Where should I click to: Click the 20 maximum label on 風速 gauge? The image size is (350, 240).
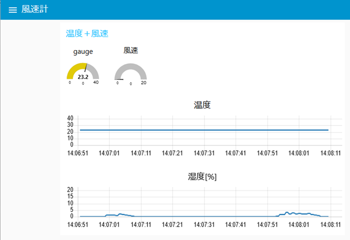pyautogui.click(x=143, y=83)
